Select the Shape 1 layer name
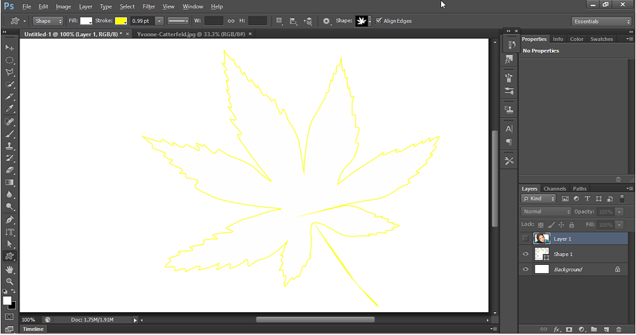Image resolution: width=636 pixels, height=335 pixels. tap(563, 255)
